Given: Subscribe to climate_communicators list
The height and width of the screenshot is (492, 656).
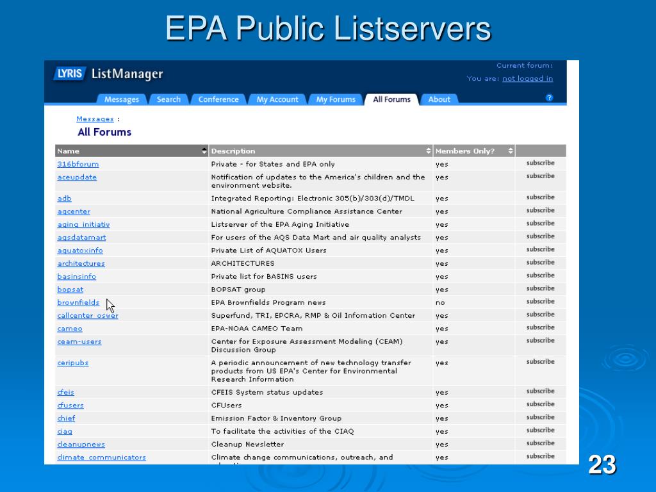Looking at the screenshot, I should click(x=541, y=456).
